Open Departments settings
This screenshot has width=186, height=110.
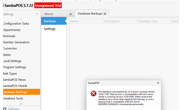click(x=11, y=30)
